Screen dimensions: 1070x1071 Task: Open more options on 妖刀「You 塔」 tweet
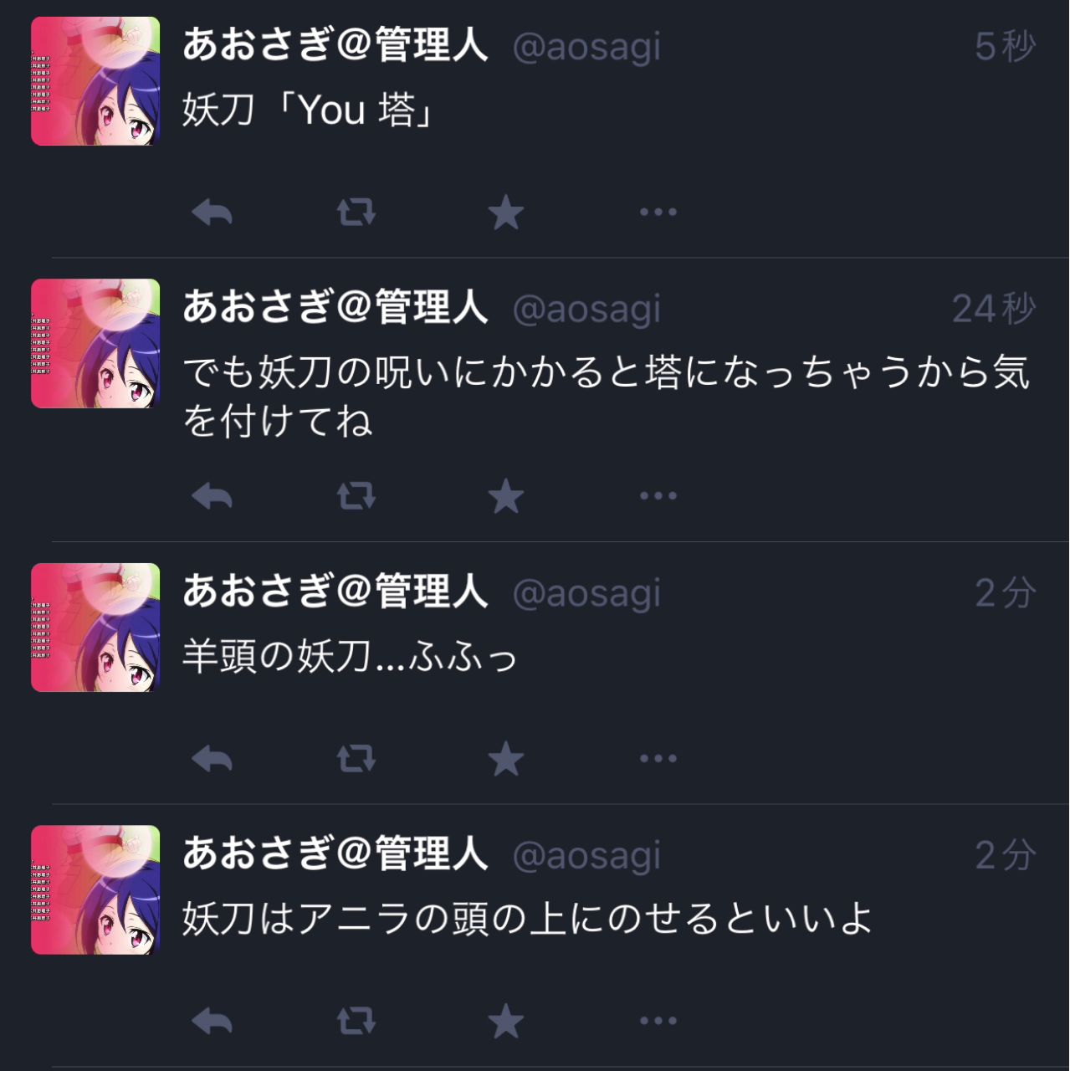tap(658, 213)
